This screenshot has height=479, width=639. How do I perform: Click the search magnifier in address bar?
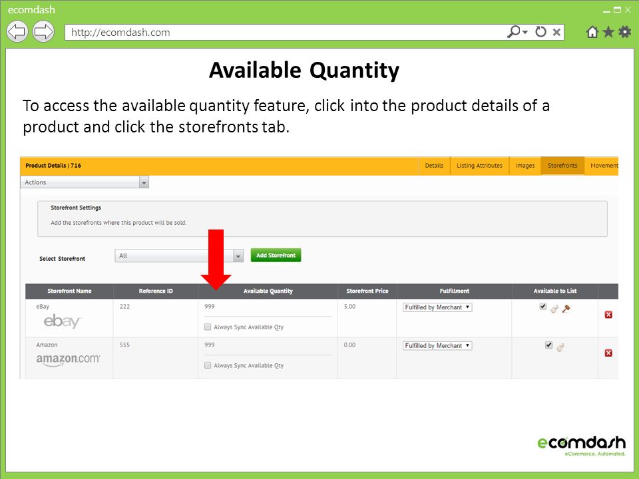pos(513,31)
